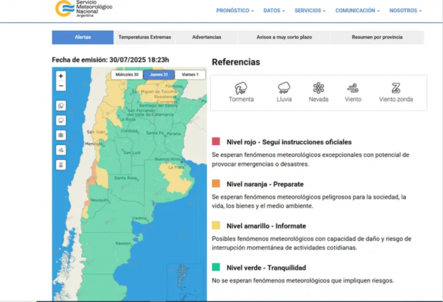Toggle the storm filter on map sidebar
The width and height of the screenshot is (443, 302).
[x=61, y=105]
